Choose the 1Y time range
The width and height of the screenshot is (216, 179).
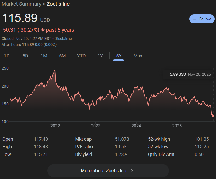(x=100, y=56)
